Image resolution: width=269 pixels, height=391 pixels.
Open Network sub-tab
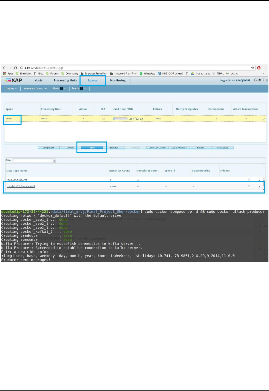coord(201,148)
